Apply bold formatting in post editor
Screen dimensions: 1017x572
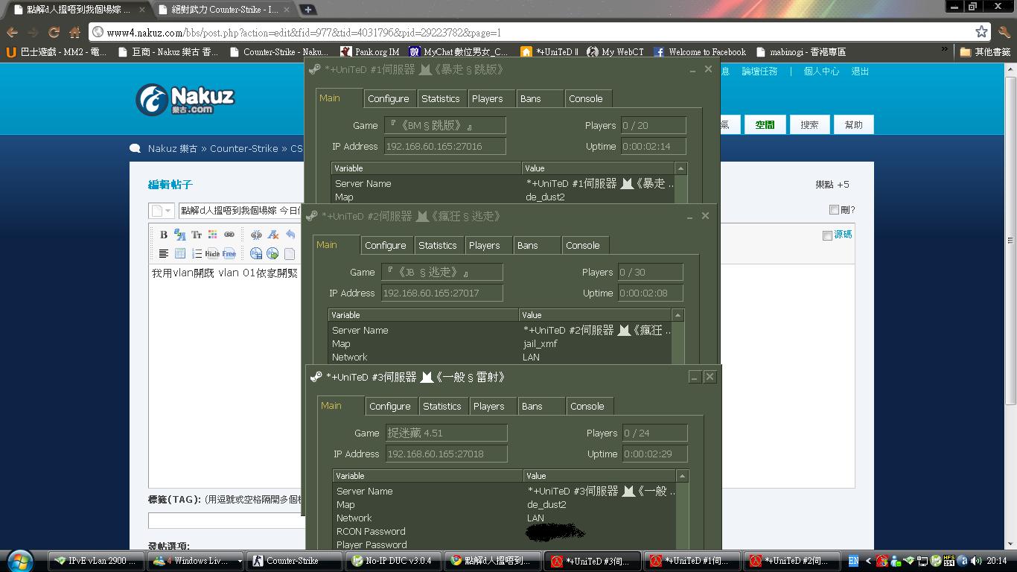click(164, 235)
